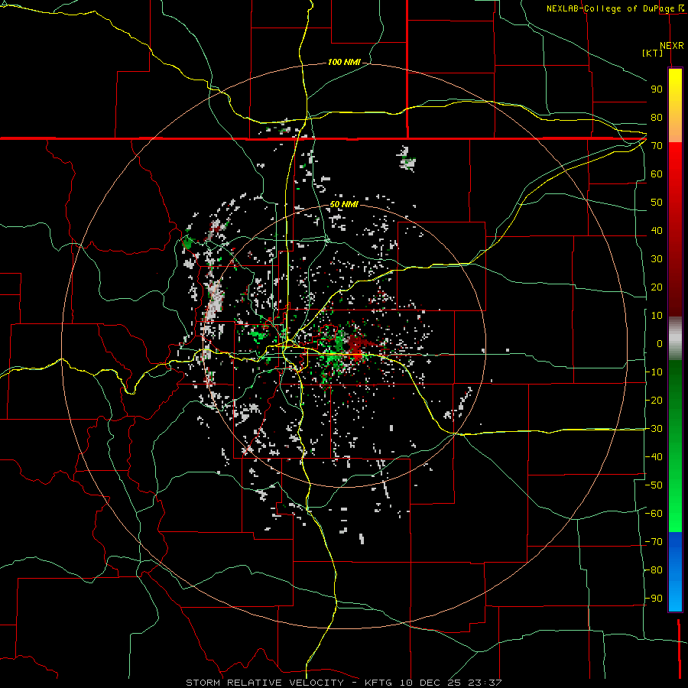Click the 0 value on velocity scale
Screen dimensions: 688x688
coord(660,344)
